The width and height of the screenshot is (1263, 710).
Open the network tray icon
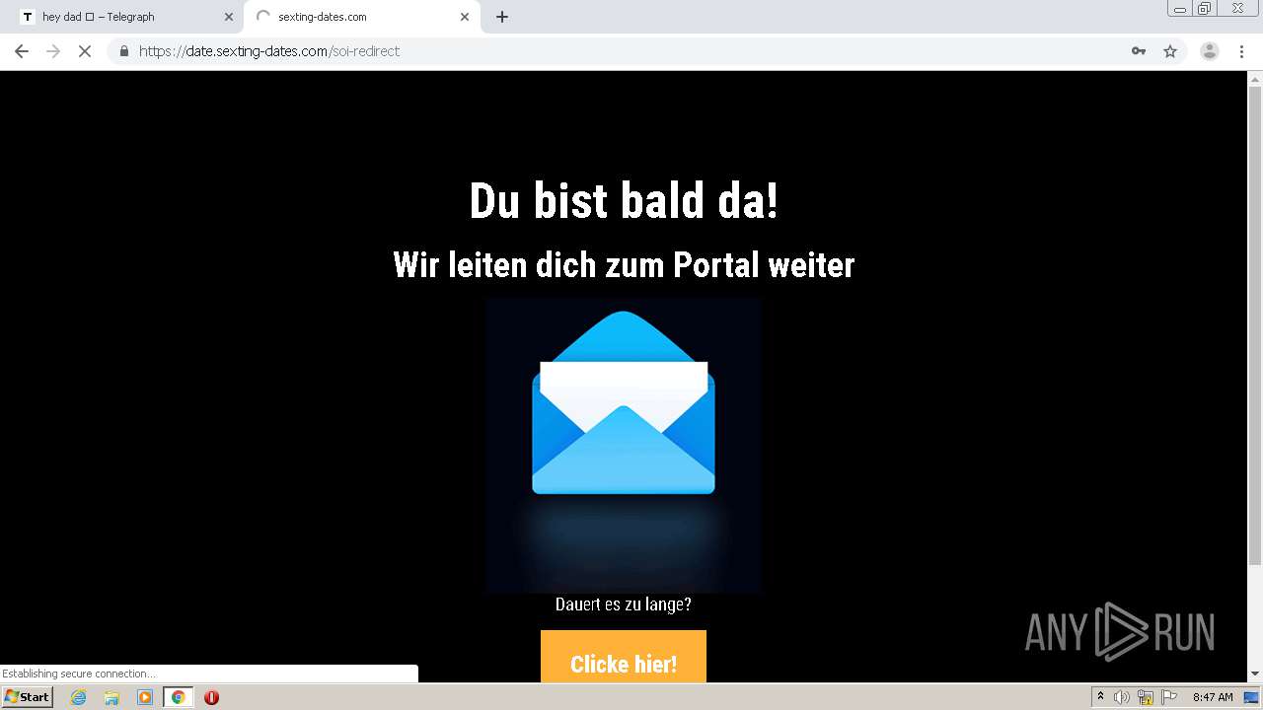pos(1146,697)
